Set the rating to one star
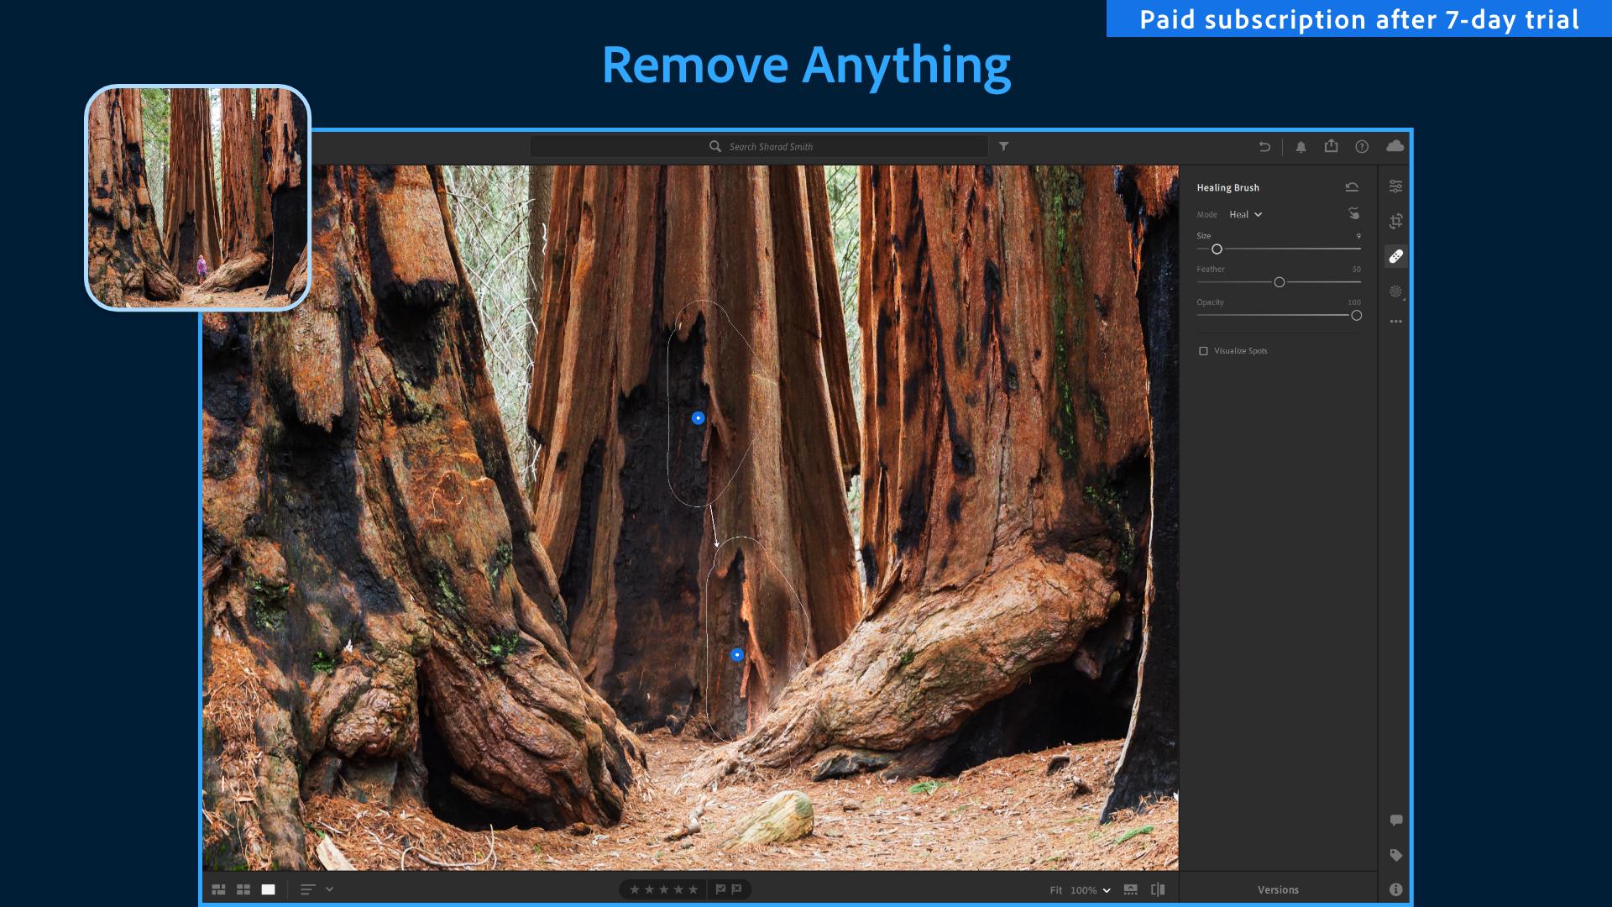This screenshot has height=907, width=1612. (634, 889)
